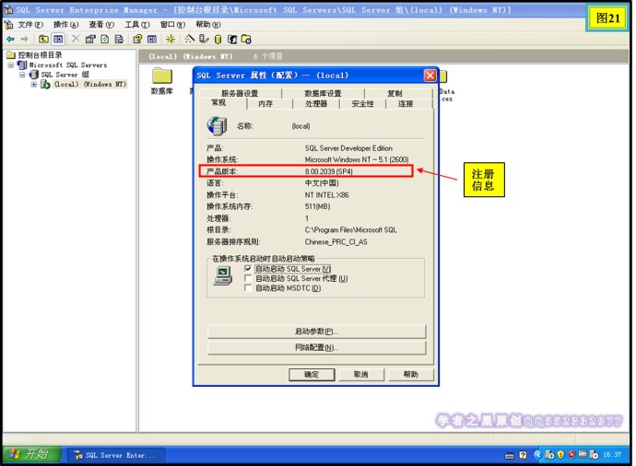This screenshot has width=636, height=466.
Task: Check 自动启动 SQL Server 代理 checkbox
Action: click(x=248, y=278)
